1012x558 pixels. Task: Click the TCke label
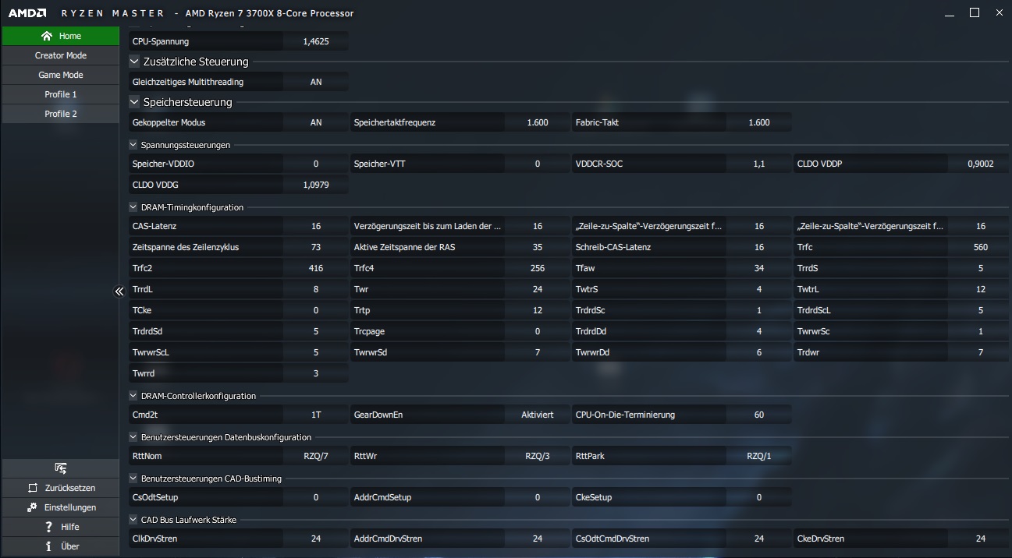pos(142,310)
